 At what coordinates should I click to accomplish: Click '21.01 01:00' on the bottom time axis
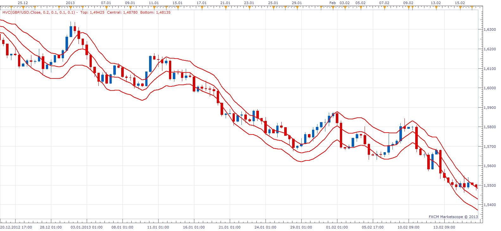(x=229, y=227)
